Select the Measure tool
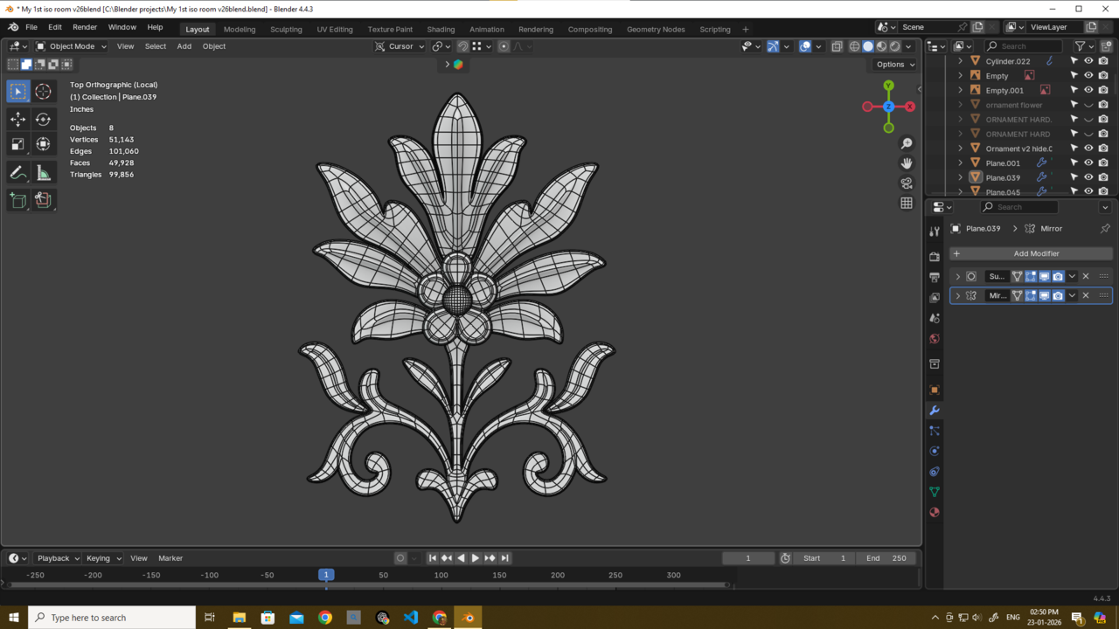 click(43, 173)
